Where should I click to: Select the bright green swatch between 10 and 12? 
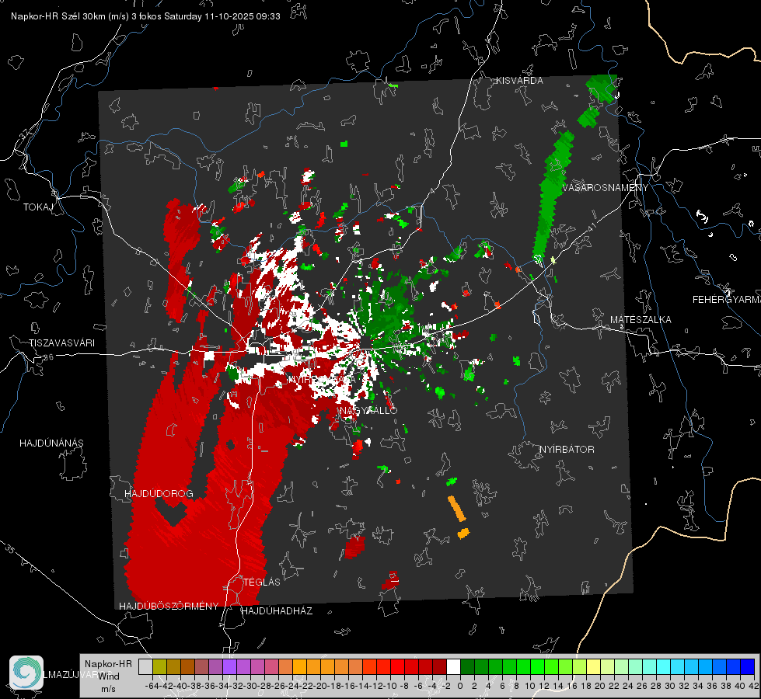(x=537, y=666)
